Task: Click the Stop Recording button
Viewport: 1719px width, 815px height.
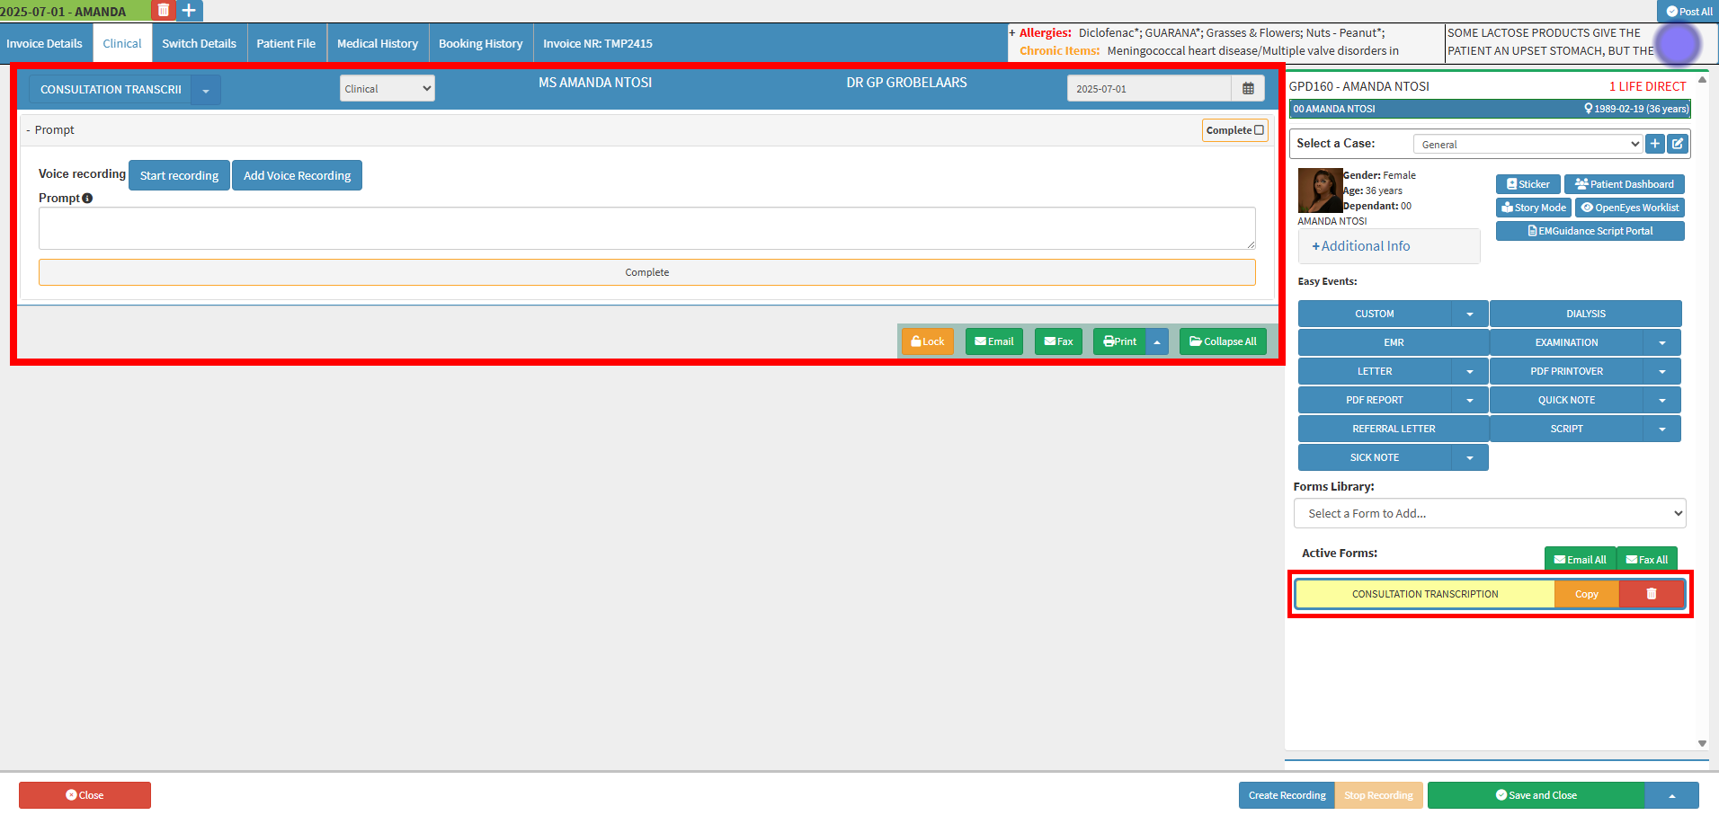Action: (x=1378, y=795)
